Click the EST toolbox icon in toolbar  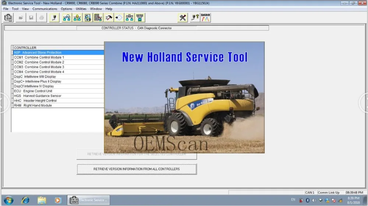(x=8, y=18)
